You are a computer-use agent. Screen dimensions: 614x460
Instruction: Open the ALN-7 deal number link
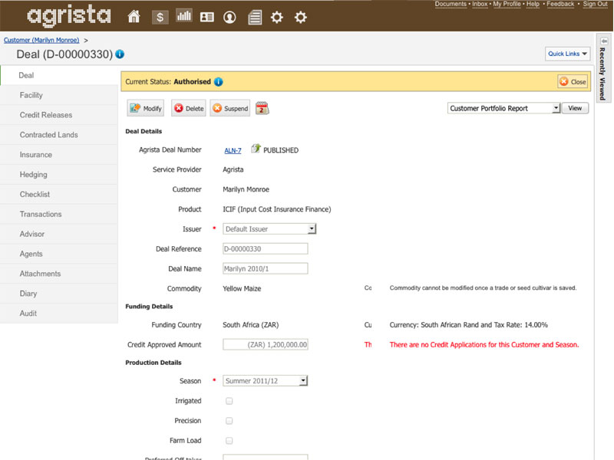233,150
